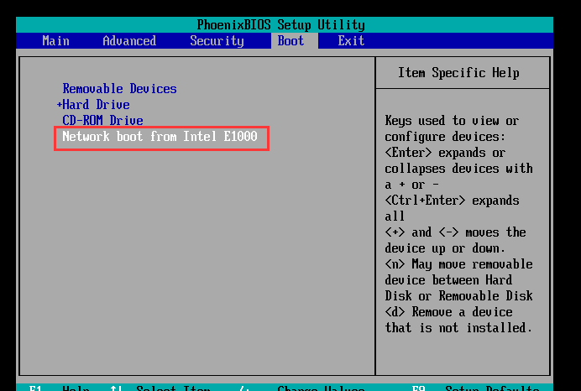
Task: Click the '<n> May move removable' line
Action: click(458, 264)
